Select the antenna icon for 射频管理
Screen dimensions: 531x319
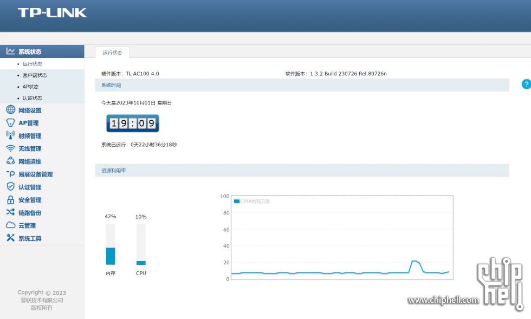coord(10,135)
